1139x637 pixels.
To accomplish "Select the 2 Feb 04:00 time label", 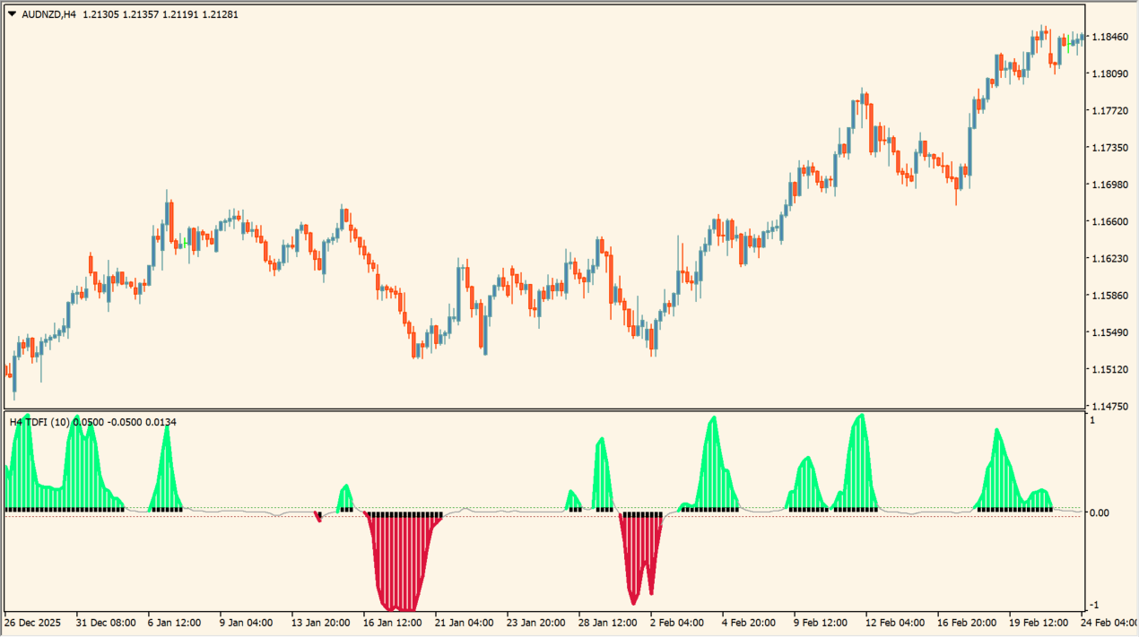I will 678,622.
